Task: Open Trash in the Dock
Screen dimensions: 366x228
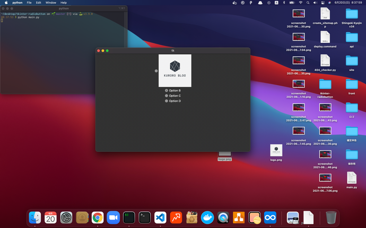Action: point(331,217)
